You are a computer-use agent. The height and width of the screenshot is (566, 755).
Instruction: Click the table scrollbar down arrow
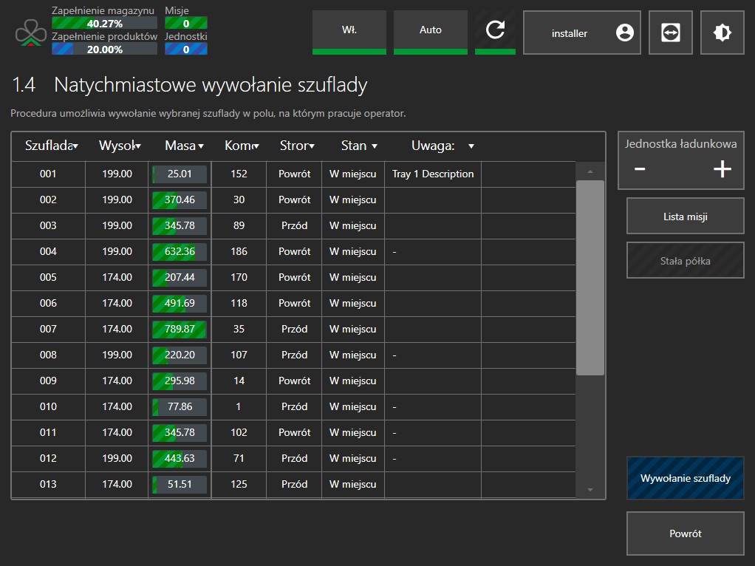click(x=590, y=489)
